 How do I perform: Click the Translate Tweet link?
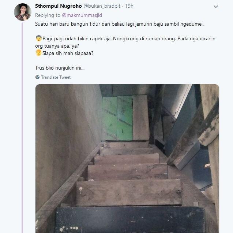tap(56, 77)
